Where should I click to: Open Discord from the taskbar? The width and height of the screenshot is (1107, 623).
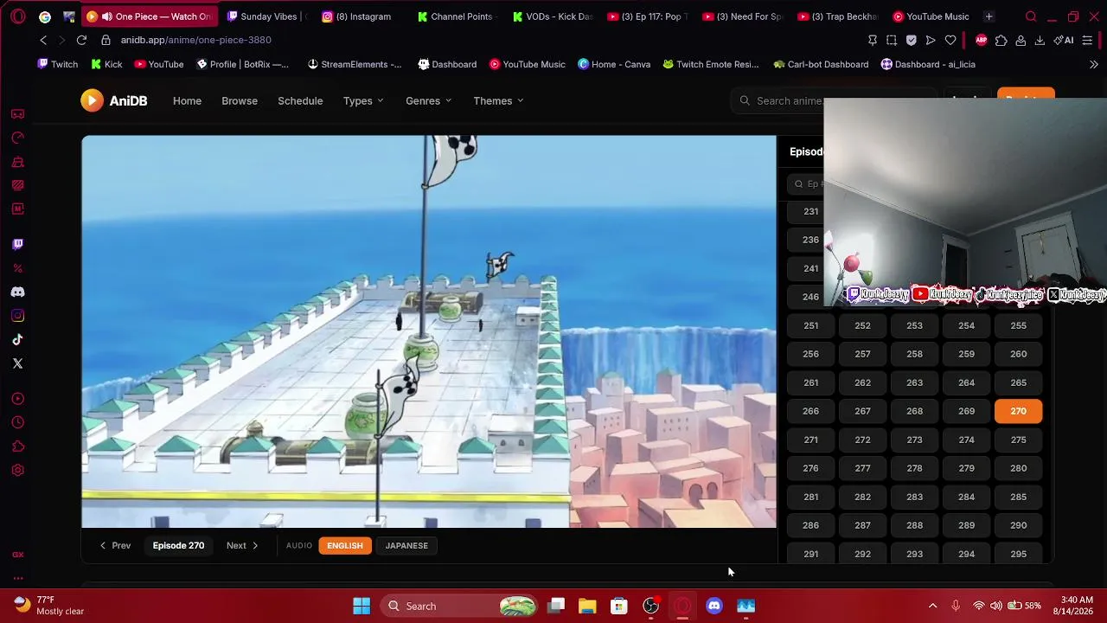tap(714, 606)
